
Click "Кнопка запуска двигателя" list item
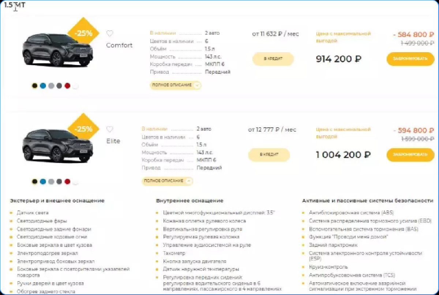click(195, 261)
